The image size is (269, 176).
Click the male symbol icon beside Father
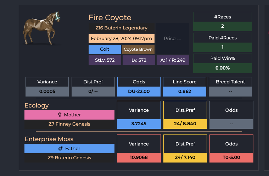[60, 149]
